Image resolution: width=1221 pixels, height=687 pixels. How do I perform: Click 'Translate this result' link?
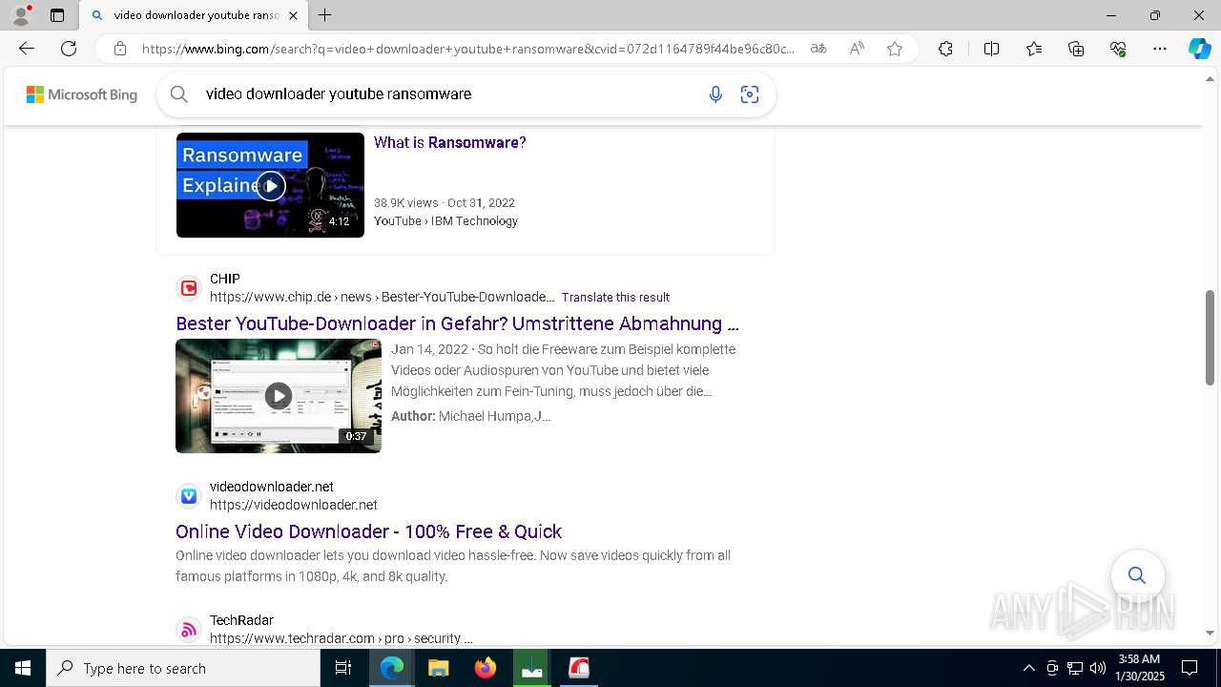615,298
